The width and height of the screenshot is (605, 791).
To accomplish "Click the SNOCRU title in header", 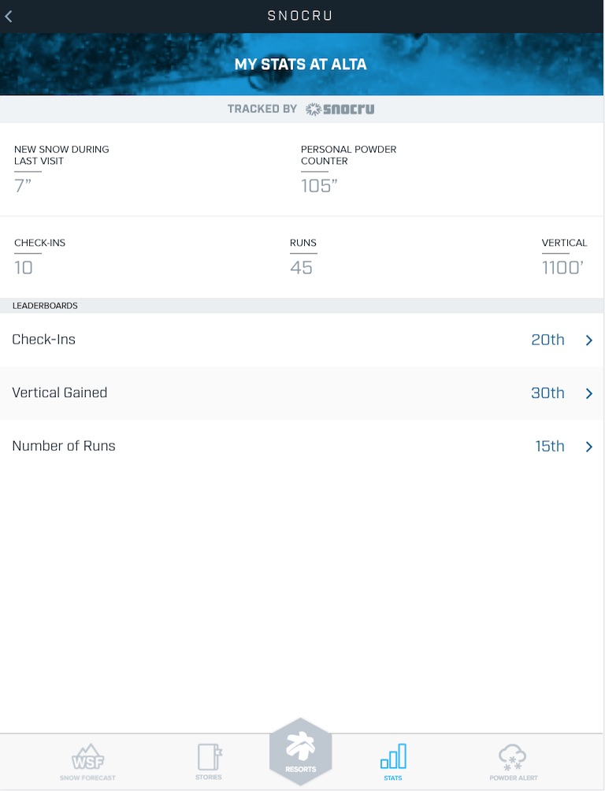I will [x=300, y=16].
